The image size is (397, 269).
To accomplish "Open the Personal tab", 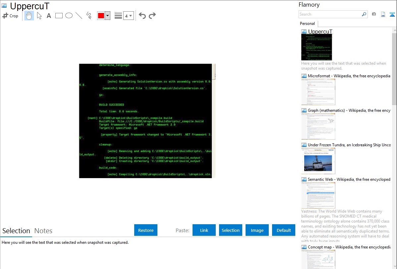I will pos(307,24).
